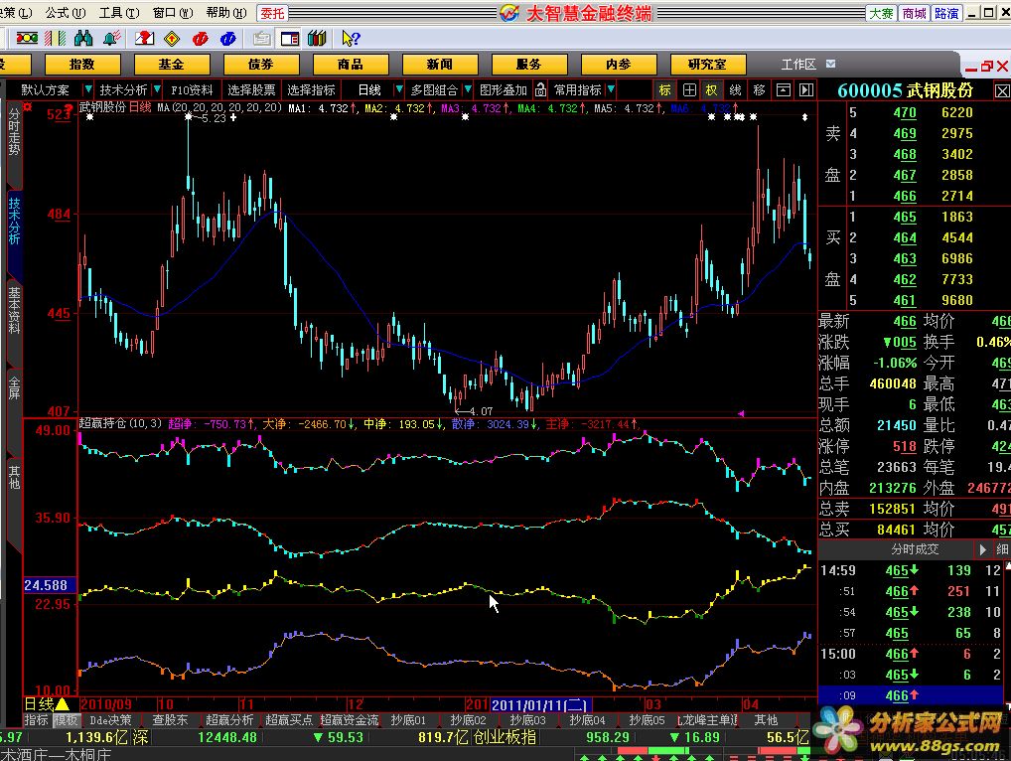Click the striped bars toolbar icon
The width and height of the screenshot is (1011, 761).
[56, 39]
